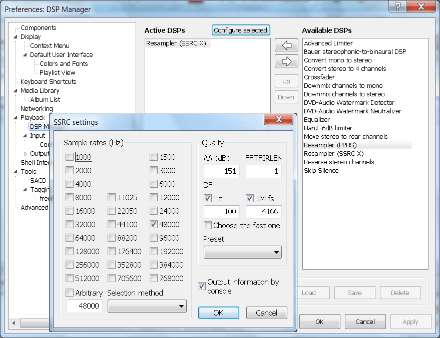Click the help question mark button
The image size is (440, 338).
397,7
